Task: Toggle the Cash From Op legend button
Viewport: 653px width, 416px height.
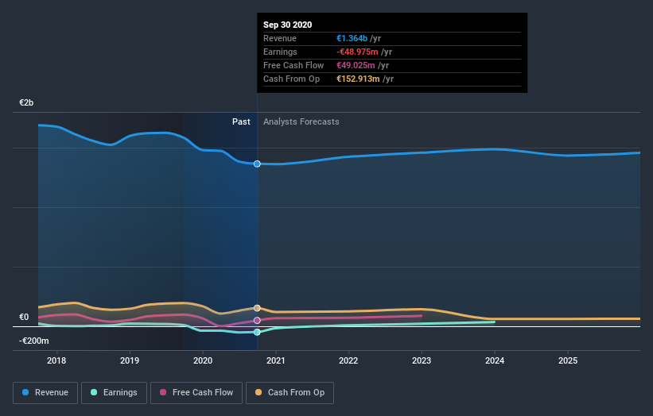Action: point(290,393)
